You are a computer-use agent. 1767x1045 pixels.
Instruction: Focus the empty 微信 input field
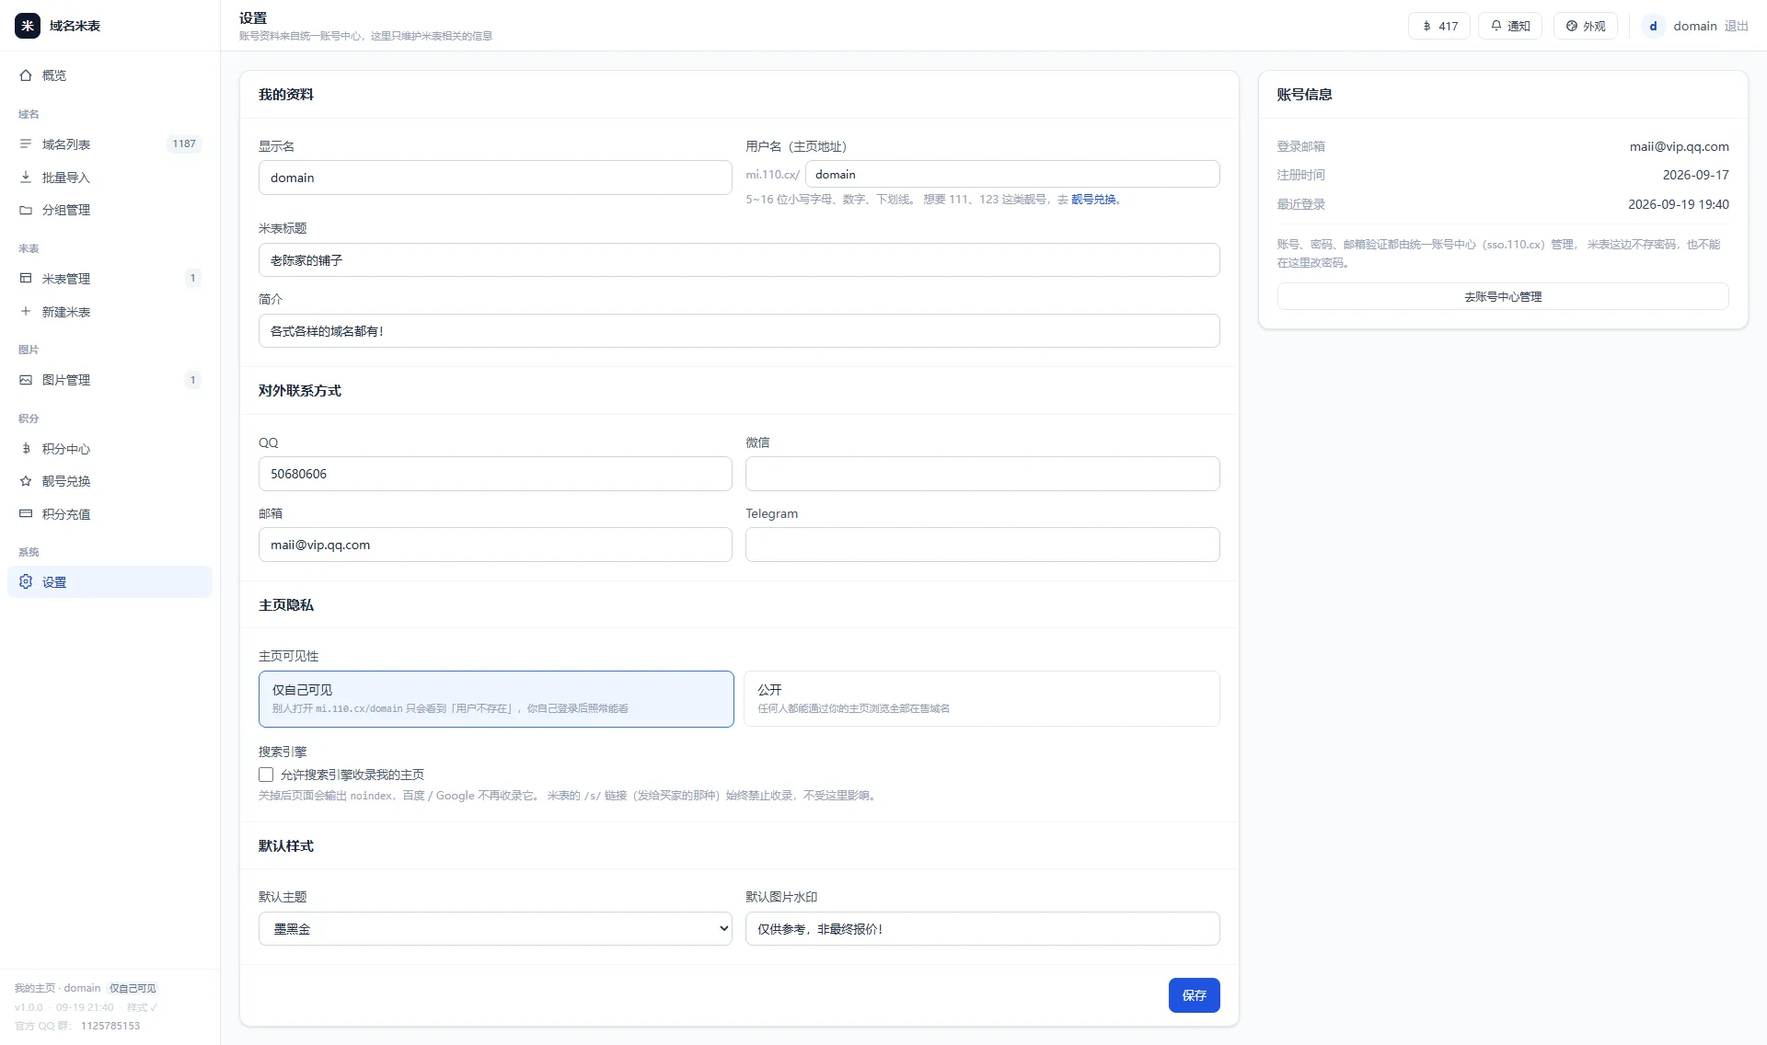click(982, 474)
